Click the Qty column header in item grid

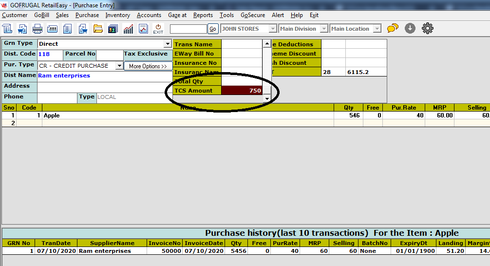348,108
